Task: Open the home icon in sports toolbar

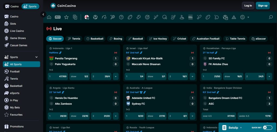Action: (49, 17)
